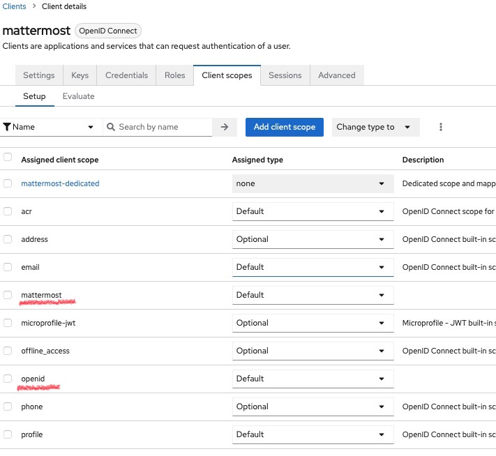Open assigned type dropdown for microprofile-jwt
The width and height of the screenshot is (496, 456).
click(x=313, y=323)
